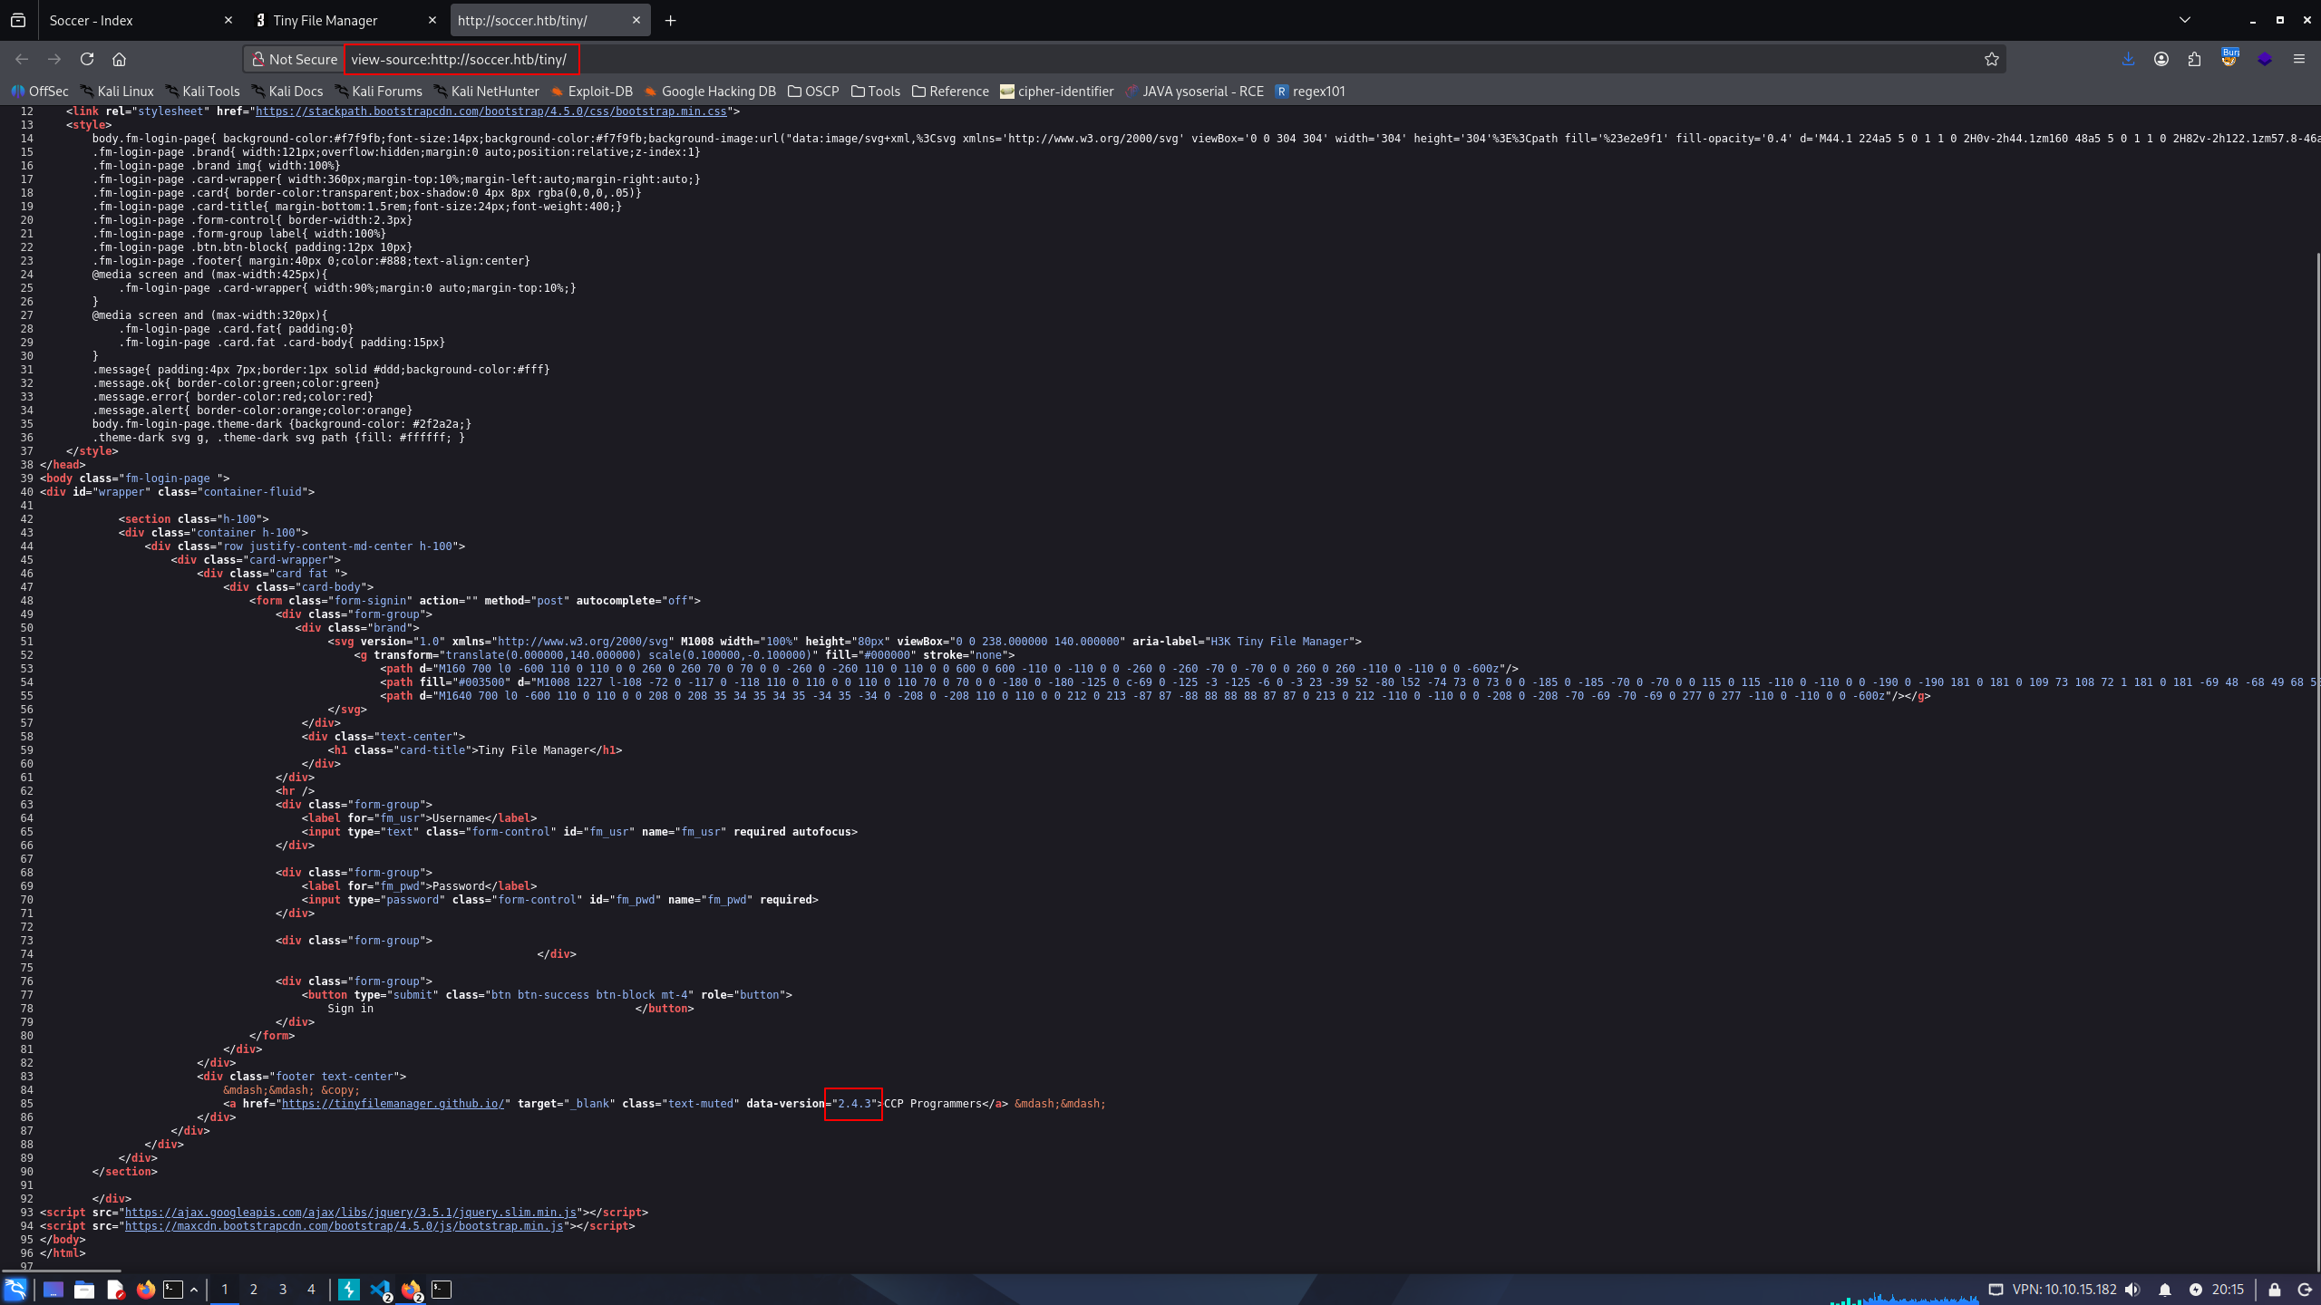Open the notifications bell in the tray
The width and height of the screenshot is (2321, 1305).
click(x=2165, y=1290)
